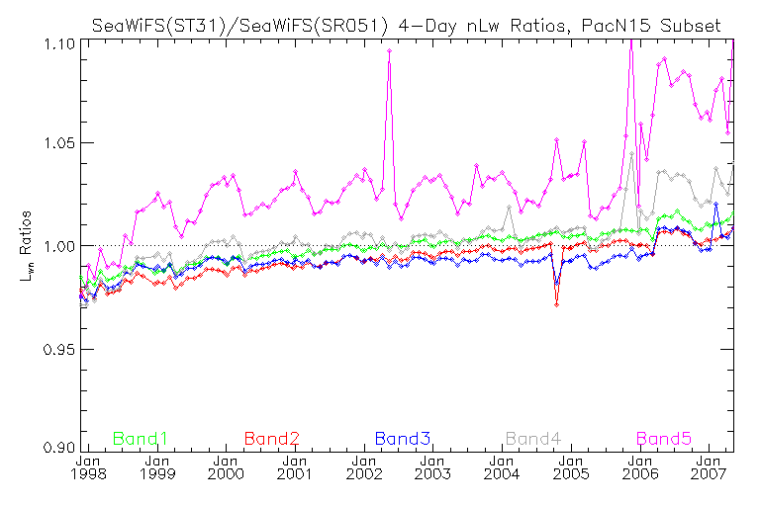
Task: Click the Lwn Ratios y-axis title
Action: click(25, 246)
